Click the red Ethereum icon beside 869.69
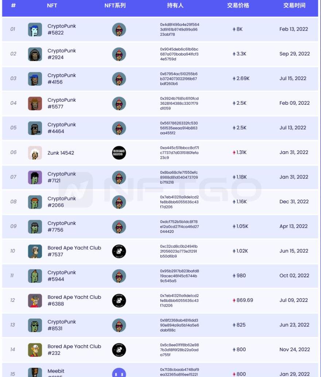 click(x=234, y=300)
